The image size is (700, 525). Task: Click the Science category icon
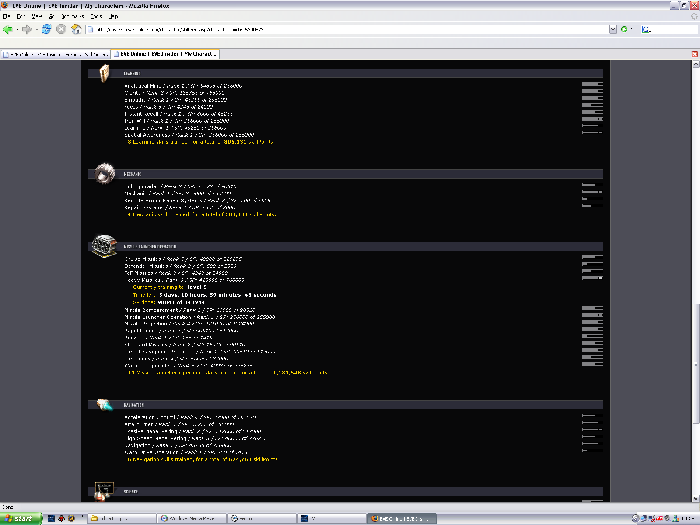coord(104,491)
